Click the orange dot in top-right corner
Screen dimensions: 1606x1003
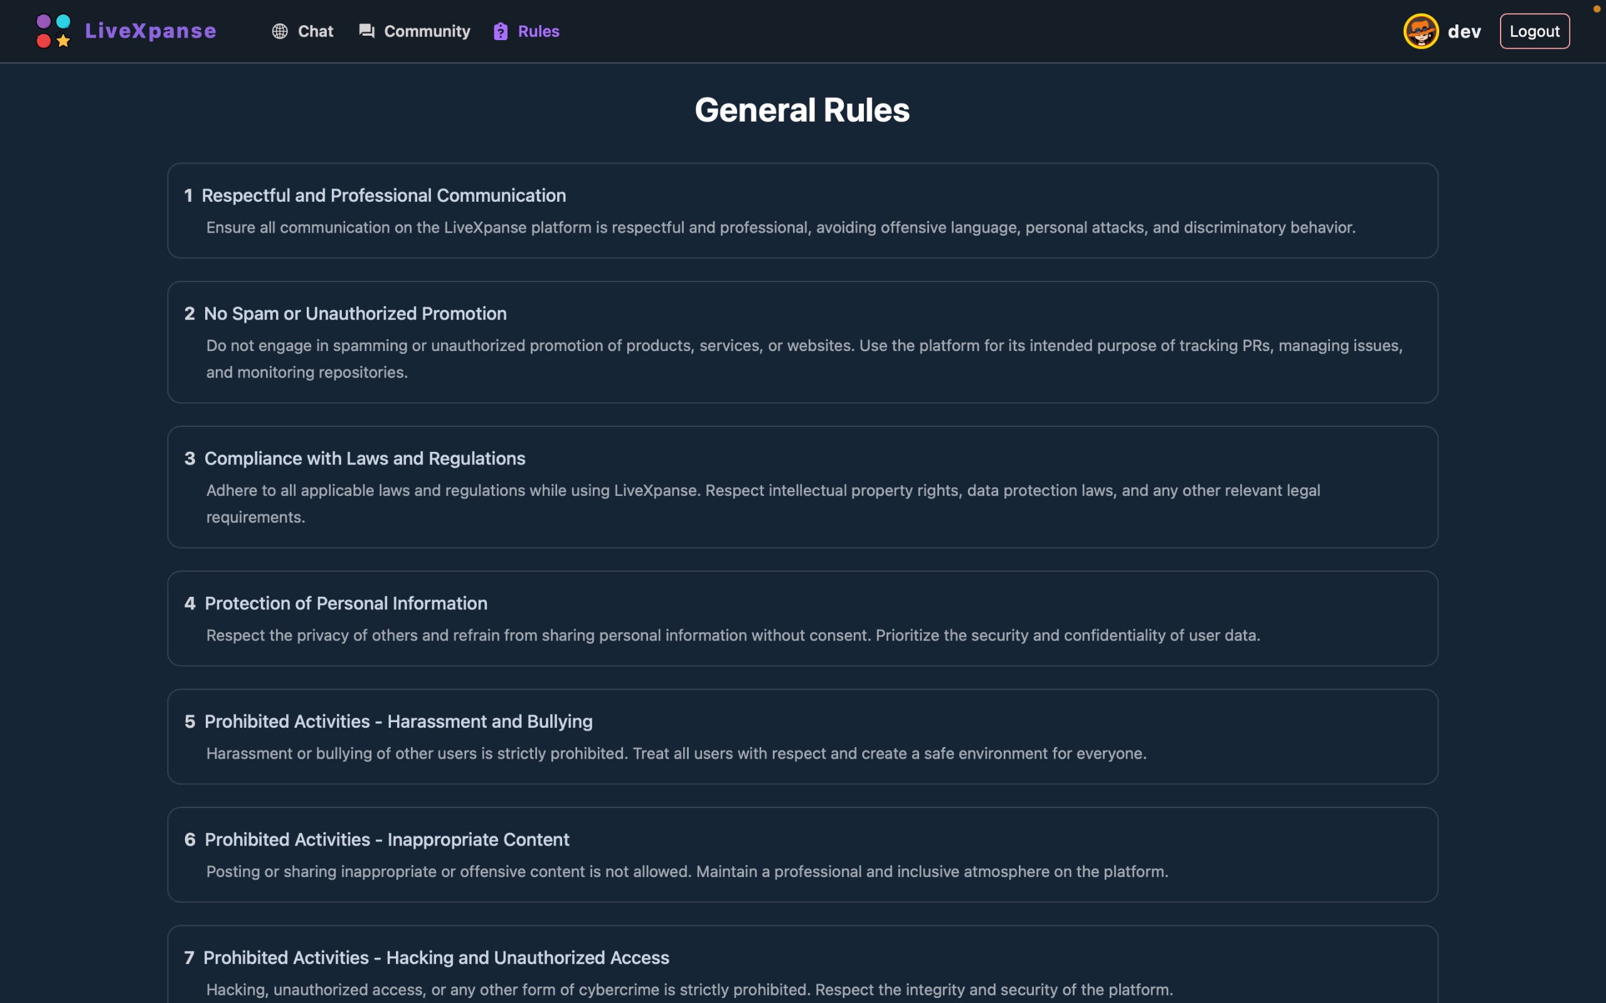point(1597,9)
